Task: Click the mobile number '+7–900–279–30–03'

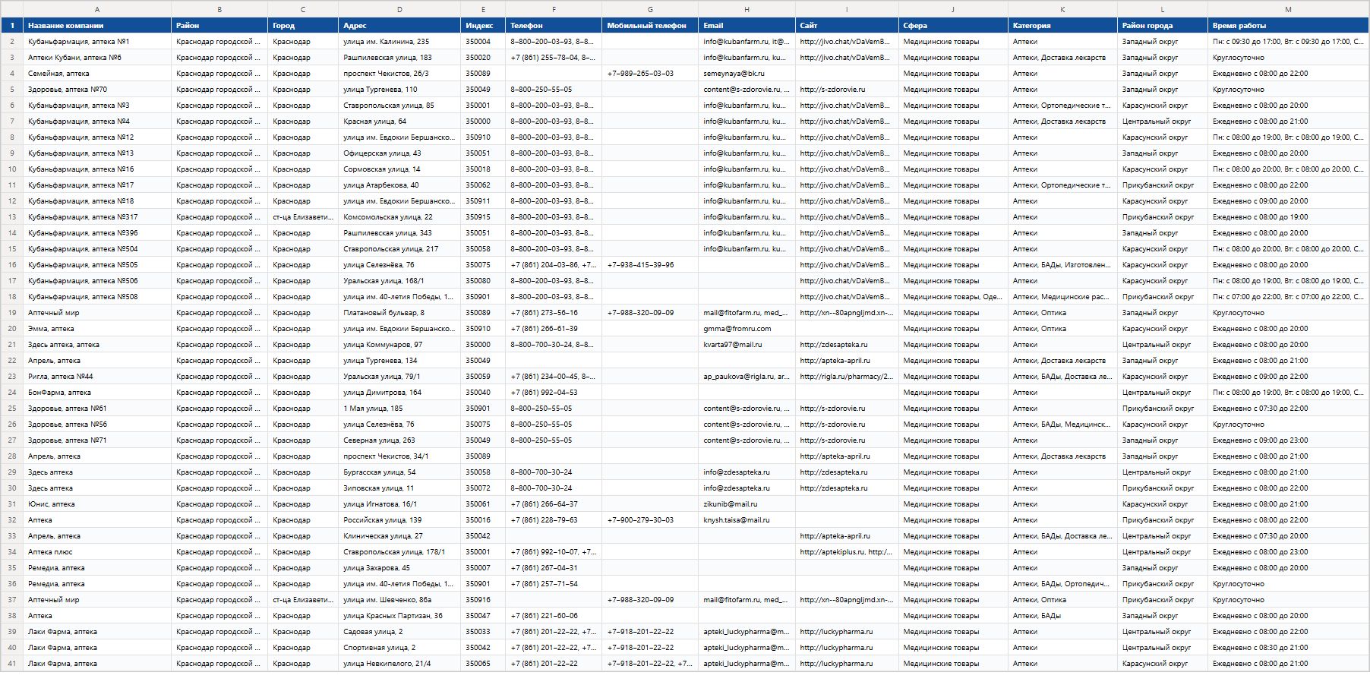Action: tap(650, 520)
